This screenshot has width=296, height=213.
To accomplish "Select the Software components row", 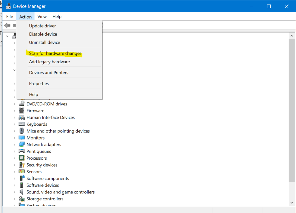I will pos(48,178).
